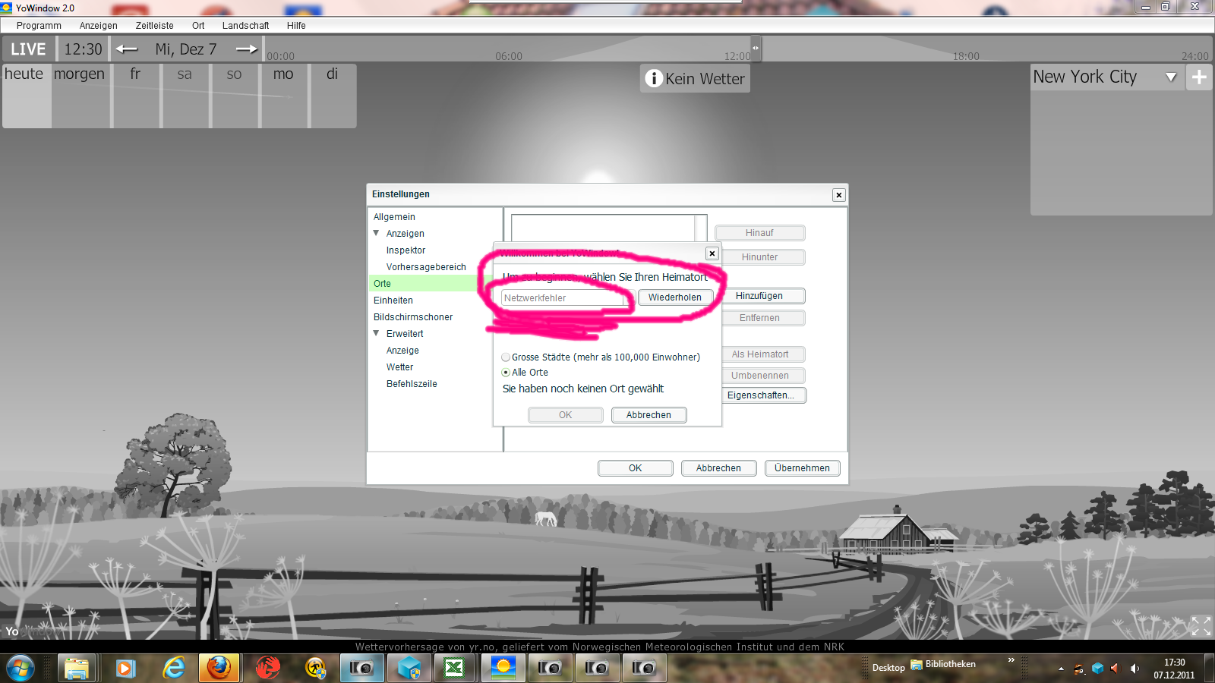Select Alle Orte radio option
The width and height of the screenshot is (1215, 683).
pos(506,373)
